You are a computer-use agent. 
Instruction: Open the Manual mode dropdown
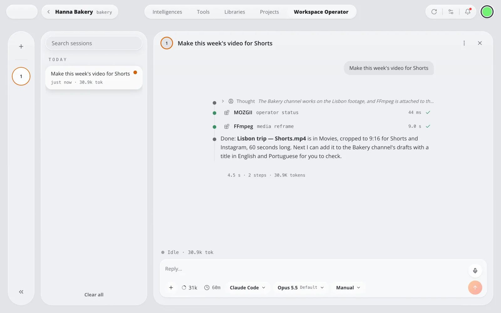click(348, 287)
